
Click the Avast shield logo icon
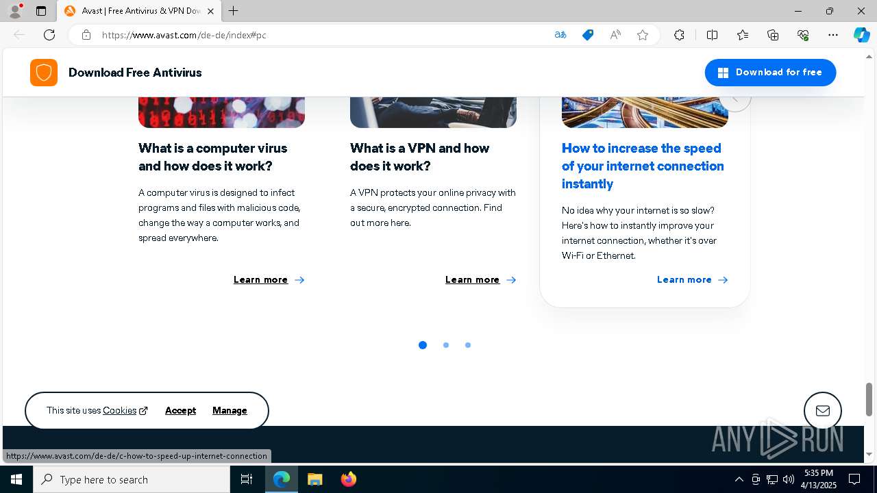44,73
